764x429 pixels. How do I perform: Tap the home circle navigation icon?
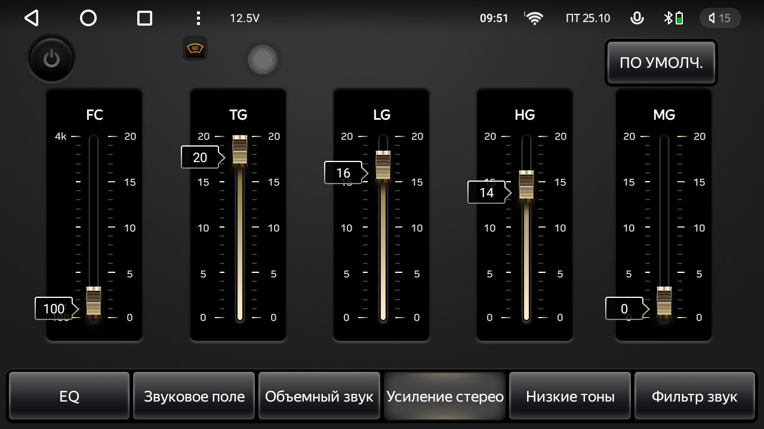(x=88, y=18)
